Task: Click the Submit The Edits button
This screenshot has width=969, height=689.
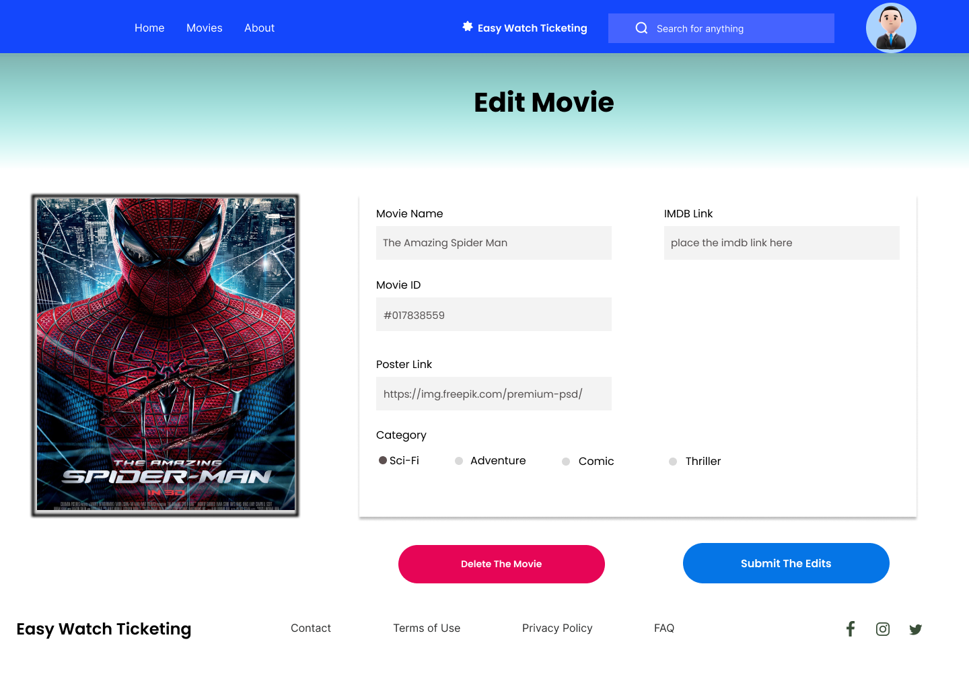Action: pos(786,563)
